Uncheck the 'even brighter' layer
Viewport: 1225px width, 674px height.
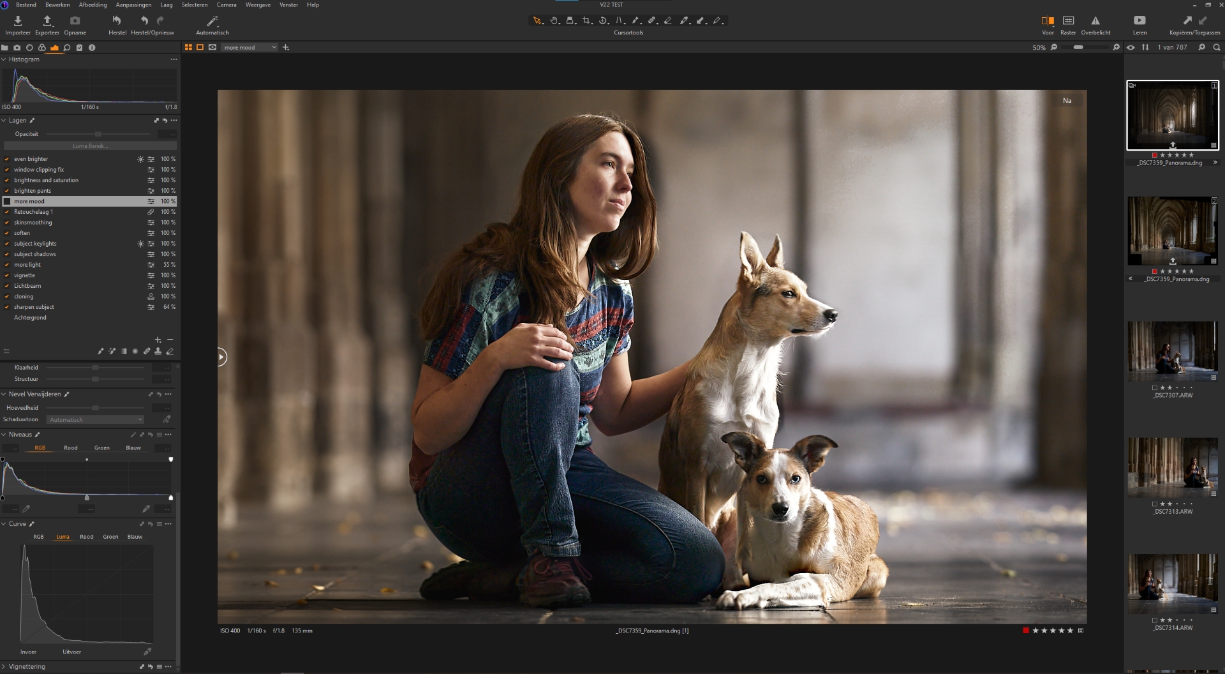pyautogui.click(x=7, y=159)
